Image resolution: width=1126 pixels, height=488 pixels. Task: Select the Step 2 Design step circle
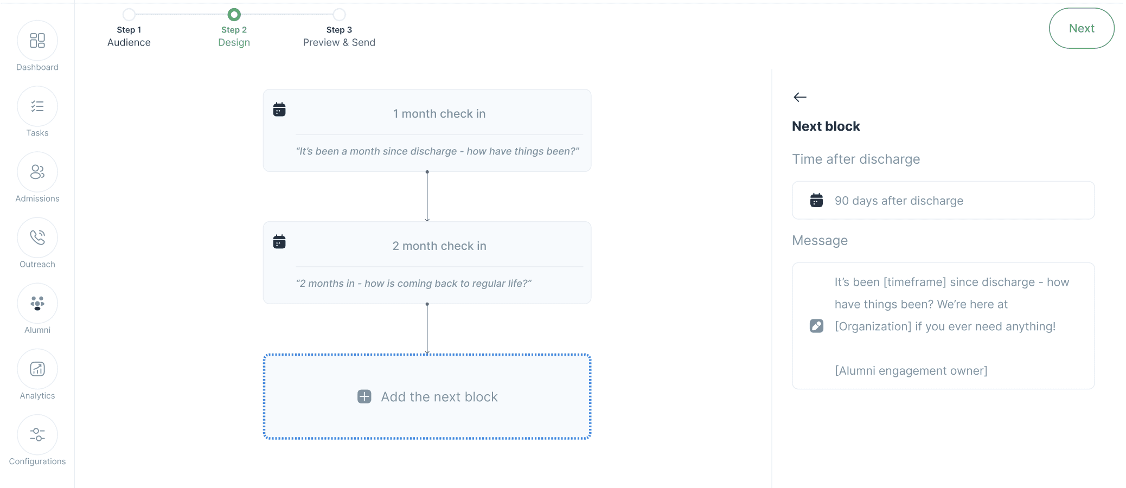234,15
